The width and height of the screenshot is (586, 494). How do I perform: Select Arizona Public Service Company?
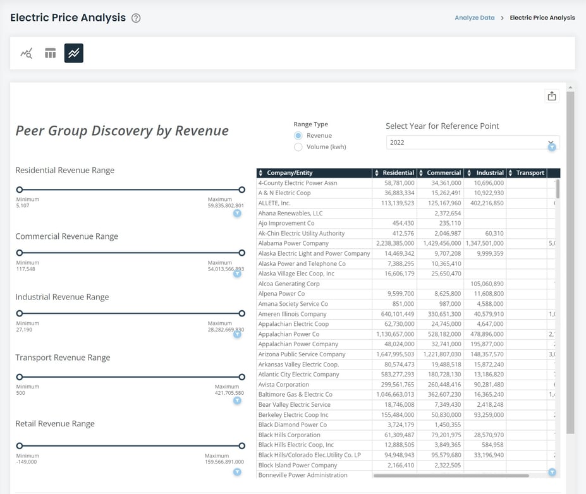[x=302, y=354]
